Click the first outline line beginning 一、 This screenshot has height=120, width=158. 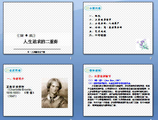(95, 16)
